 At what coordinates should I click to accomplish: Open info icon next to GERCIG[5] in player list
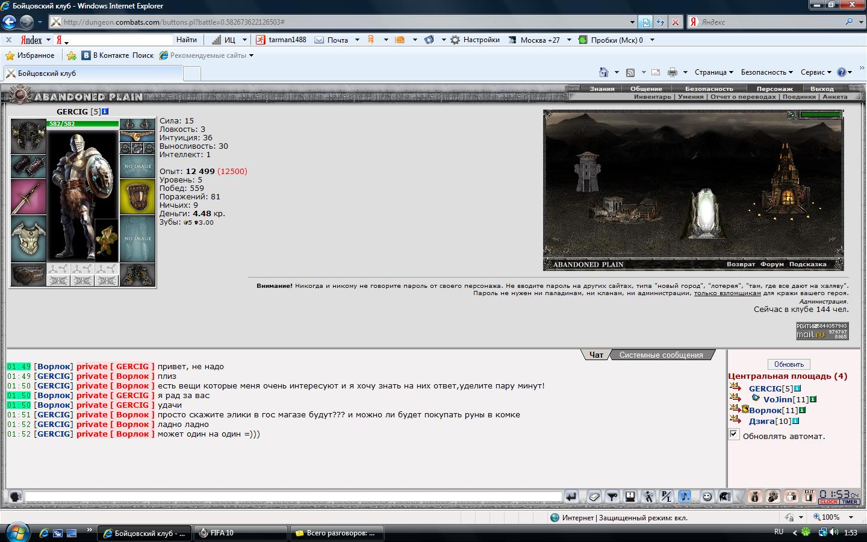(x=798, y=388)
